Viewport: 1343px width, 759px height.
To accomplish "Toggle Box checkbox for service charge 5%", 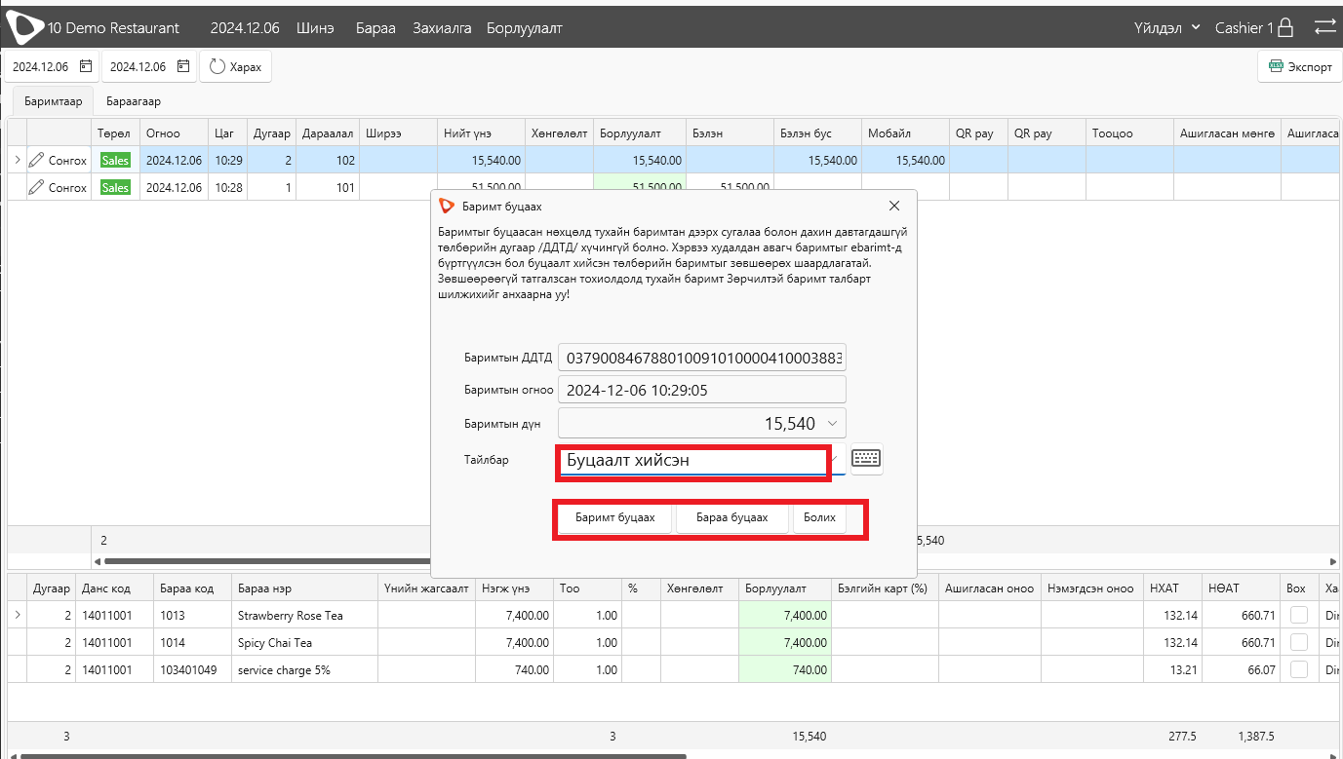I will point(1299,669).
